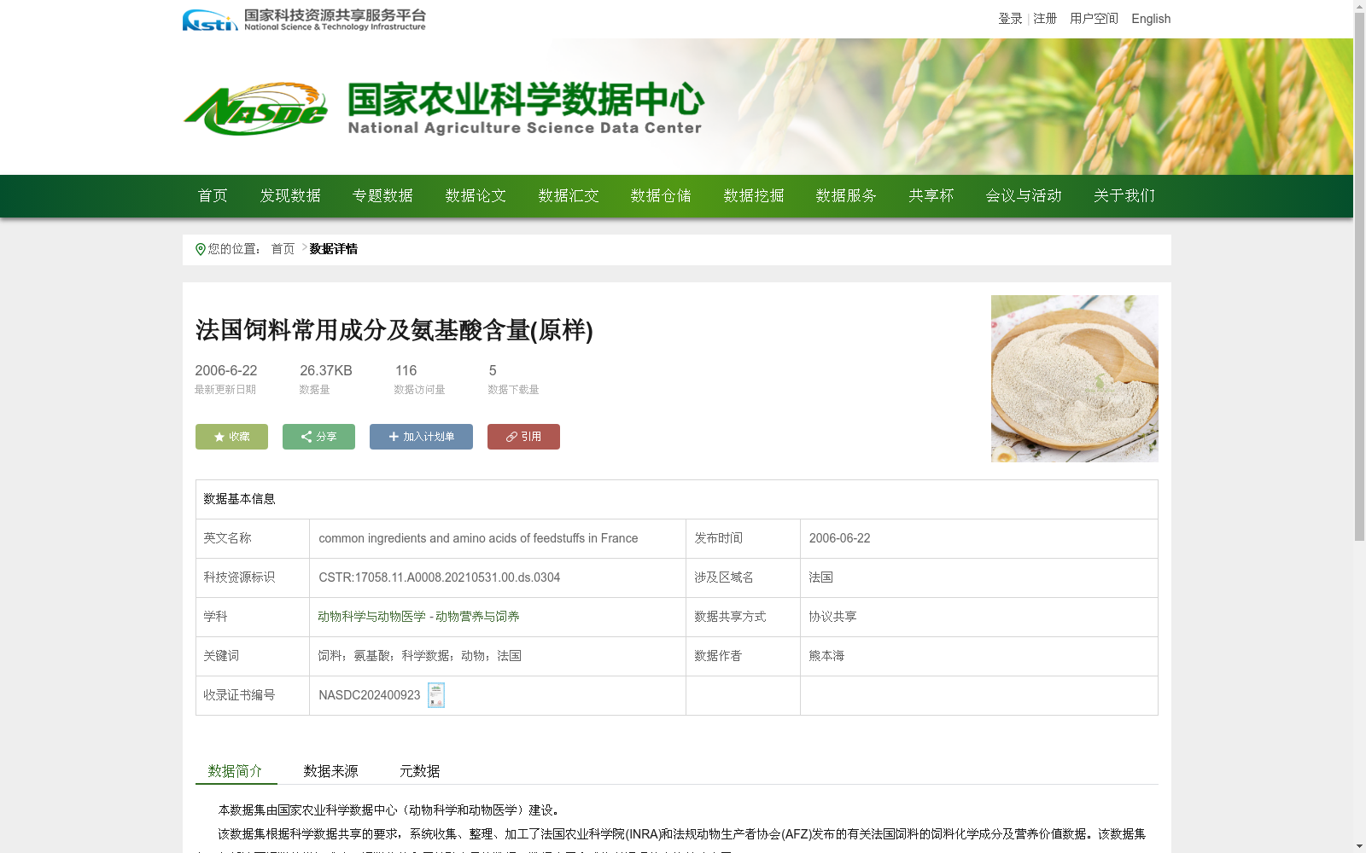1366x853 pixels.
Task: Go to 首页 in the green navigation bar
Action: [213, 196]
